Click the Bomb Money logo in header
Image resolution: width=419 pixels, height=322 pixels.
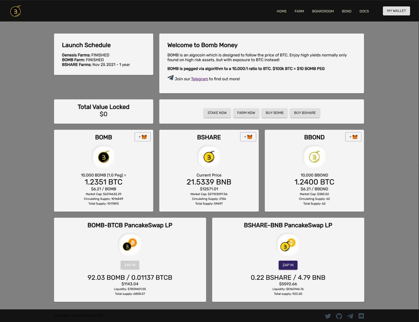coord(15,11)
